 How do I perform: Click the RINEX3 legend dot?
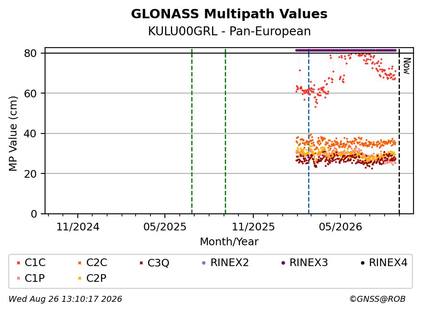283,263
